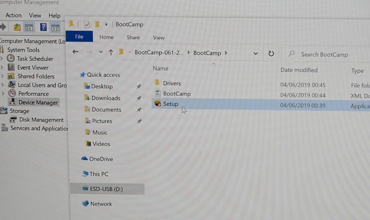Click New Folder icon in quick access toolbar
This screenshot has height=220, width=370.
point(97,24)
